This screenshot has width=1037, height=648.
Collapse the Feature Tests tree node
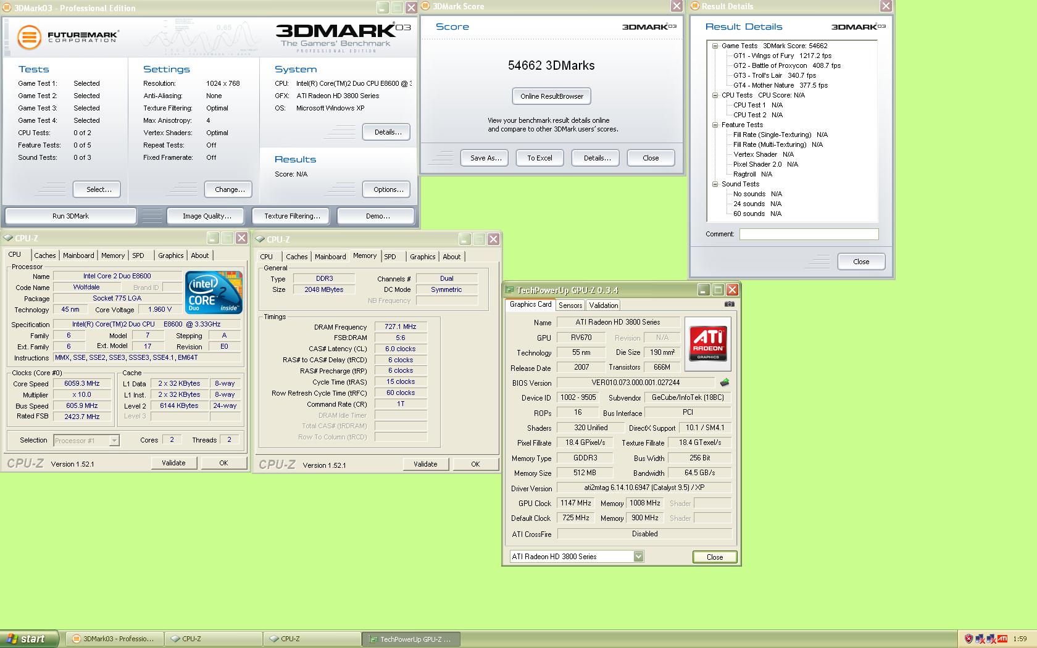tap(715, 125)
